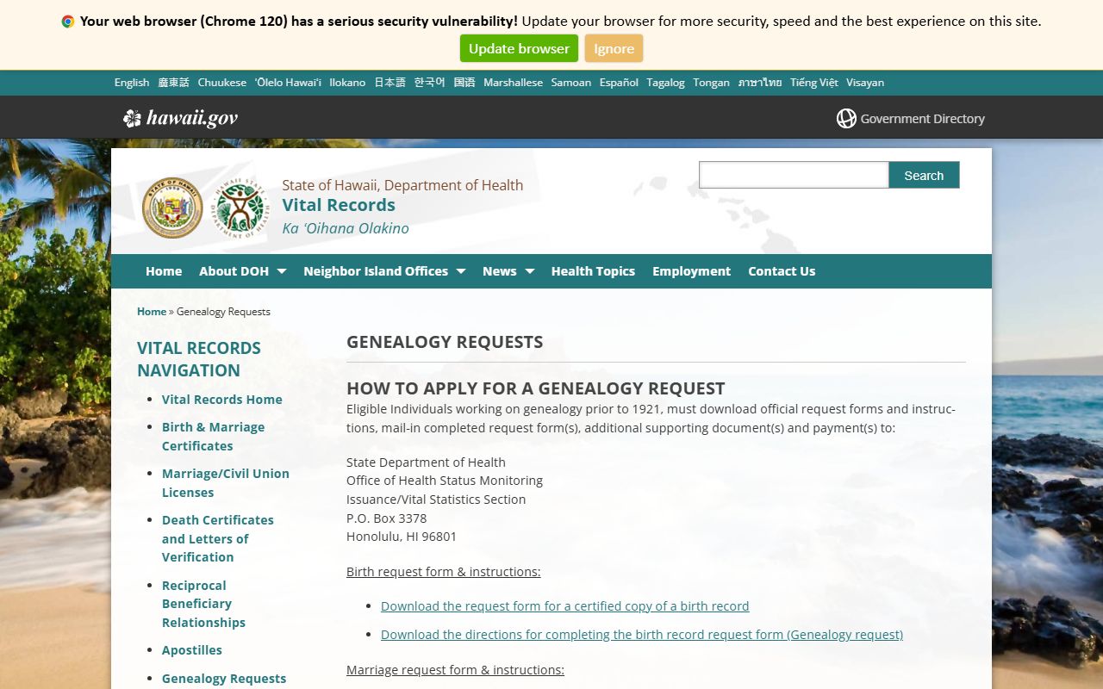Click the How to Apply for a Genealogy Request heading
Viewport: 1103px width, 689px height.
[536, 388]
